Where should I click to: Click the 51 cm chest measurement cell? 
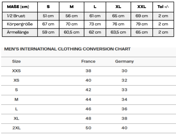click(x=48, y=16)
